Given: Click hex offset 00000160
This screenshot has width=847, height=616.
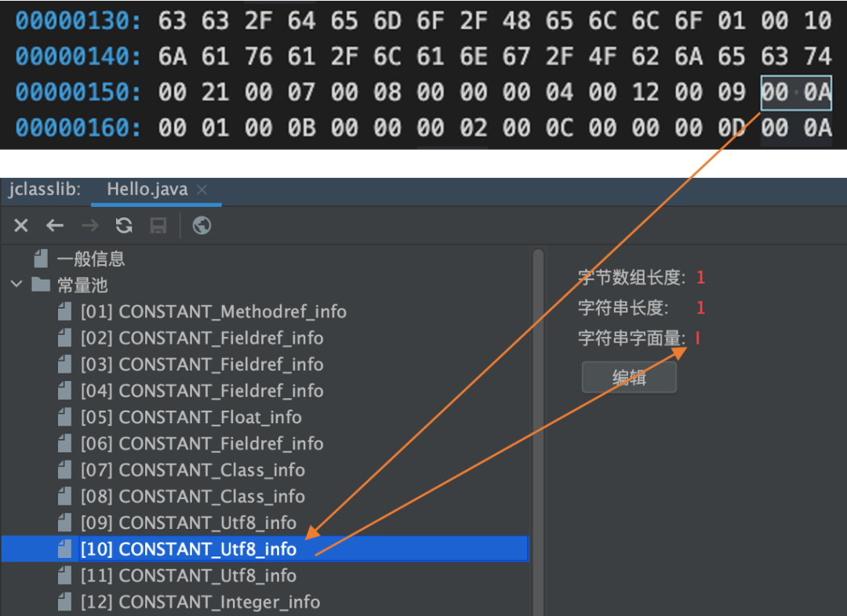Looking at the screenshot, I should pyautogui.click(x=78, y=128).
